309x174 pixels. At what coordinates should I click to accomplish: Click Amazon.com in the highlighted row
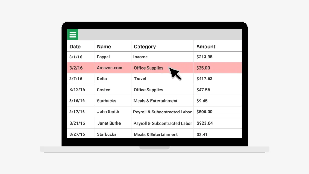coord(109,68)
